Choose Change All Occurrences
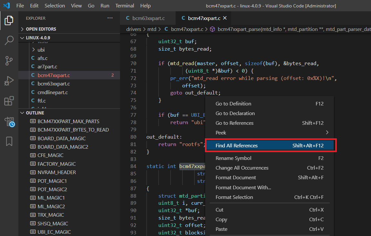Viewport: 371px width, 236px height. tap(269, 168)
